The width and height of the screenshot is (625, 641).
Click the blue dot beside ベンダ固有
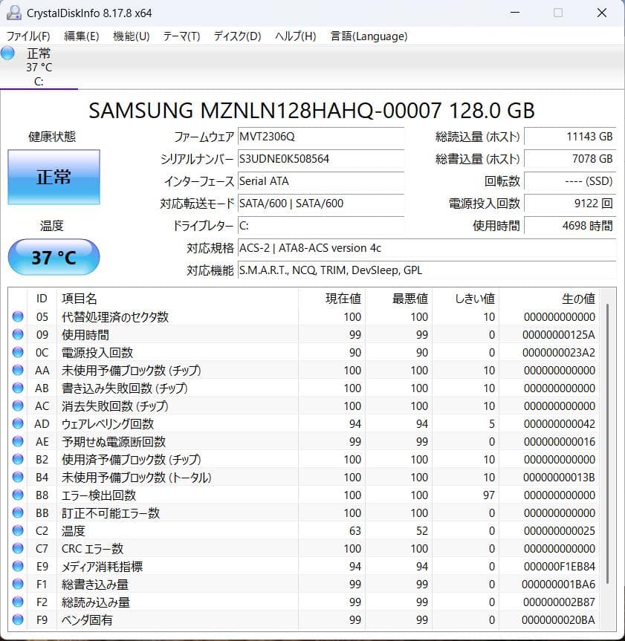18,619
